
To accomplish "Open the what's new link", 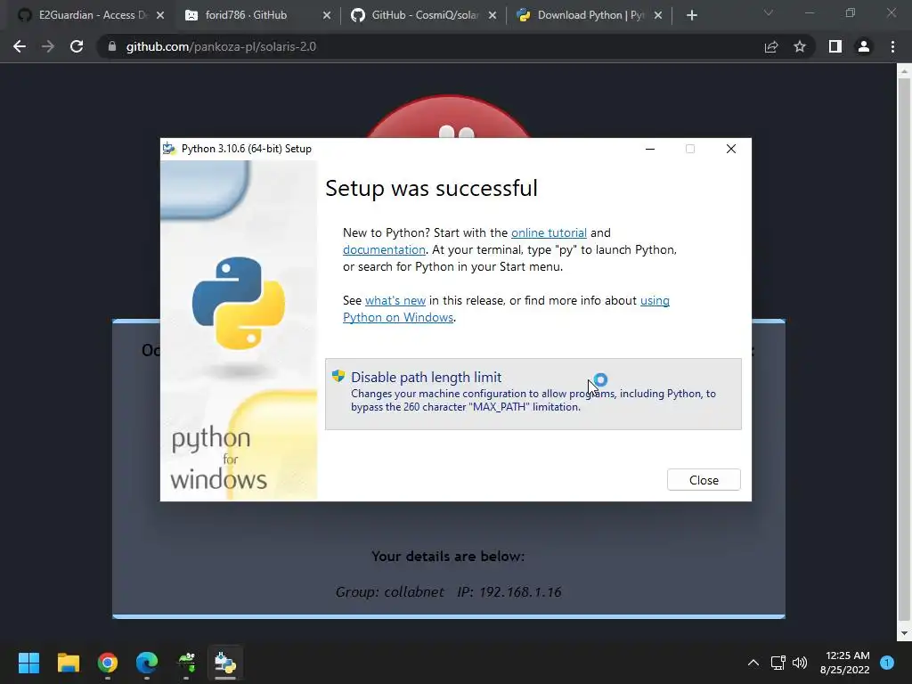I will [395, 301].
